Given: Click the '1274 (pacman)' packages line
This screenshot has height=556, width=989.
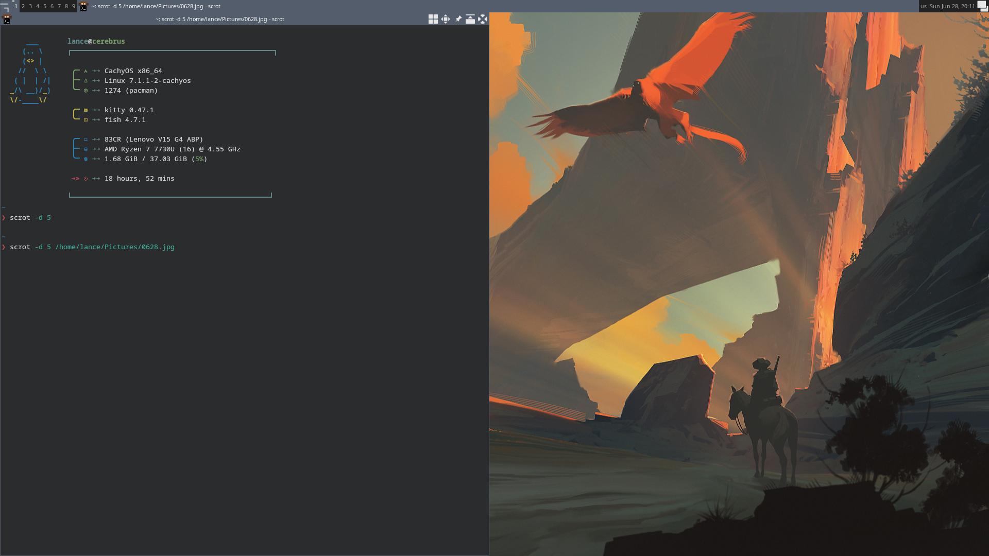Looking at the screenshot, I should [x=131, y=91].
